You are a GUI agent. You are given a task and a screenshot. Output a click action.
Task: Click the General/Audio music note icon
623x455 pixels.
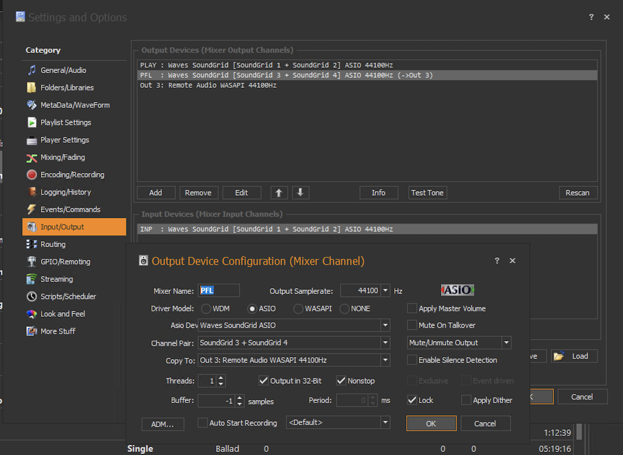[32, 70]
